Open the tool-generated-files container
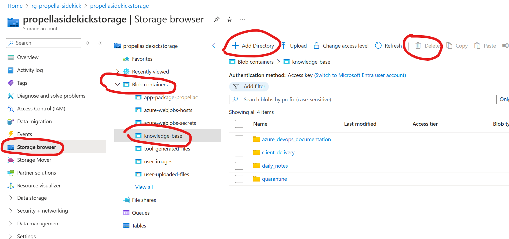 point(167,149)
